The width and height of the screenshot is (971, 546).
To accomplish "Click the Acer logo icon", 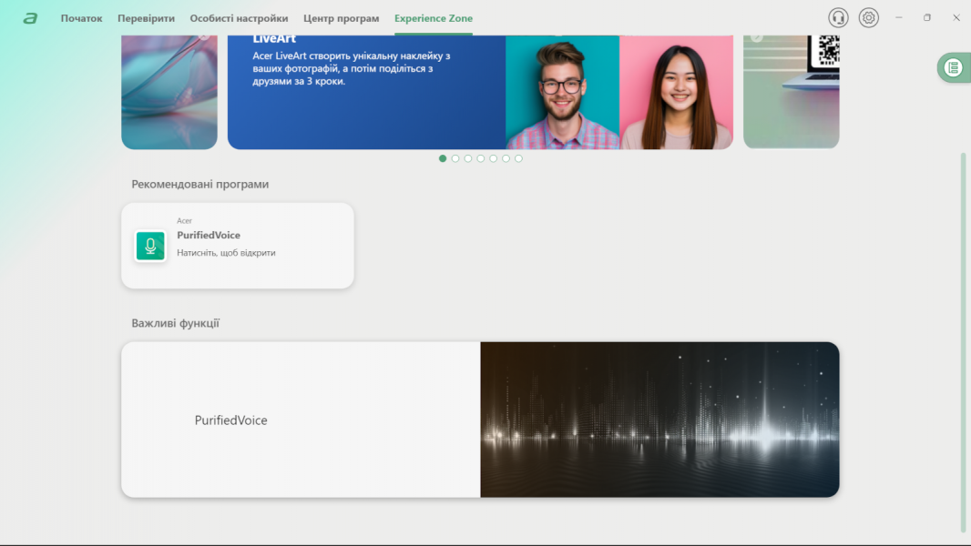I will (x=30, y=18).
